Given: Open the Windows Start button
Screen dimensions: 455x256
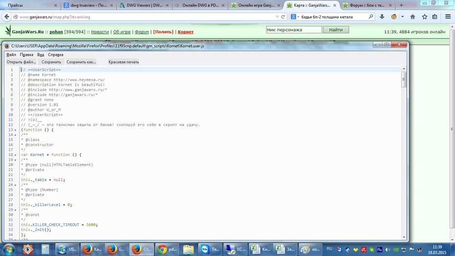Looking at the screenshot, I should 9,249.
